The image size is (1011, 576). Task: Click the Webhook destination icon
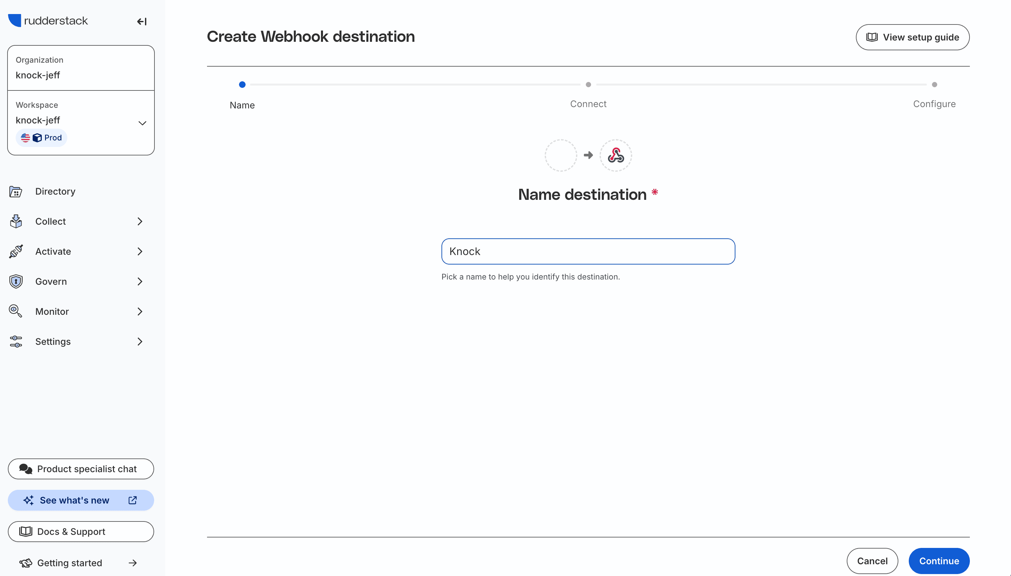click(616, 155)
